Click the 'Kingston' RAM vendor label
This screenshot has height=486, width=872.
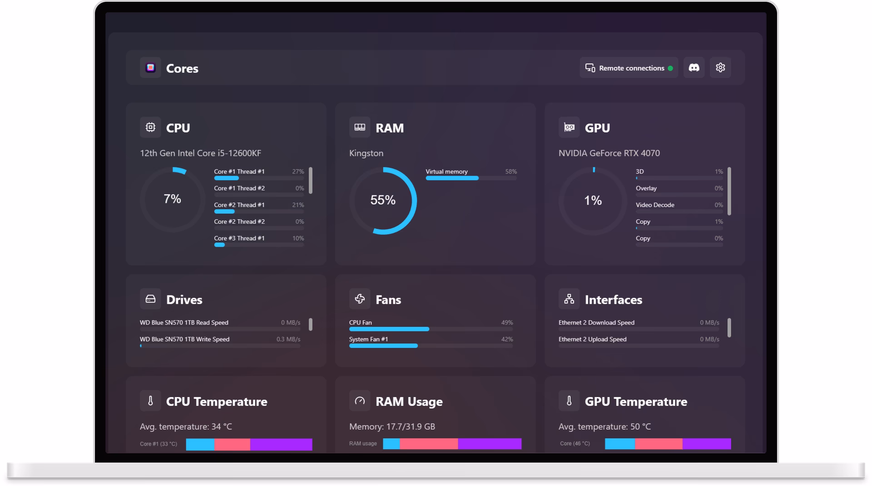[366, 153]
